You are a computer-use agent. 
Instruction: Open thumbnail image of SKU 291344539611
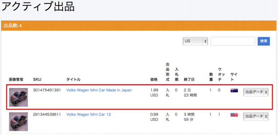19,122
